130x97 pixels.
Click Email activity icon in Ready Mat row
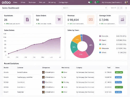62,92
